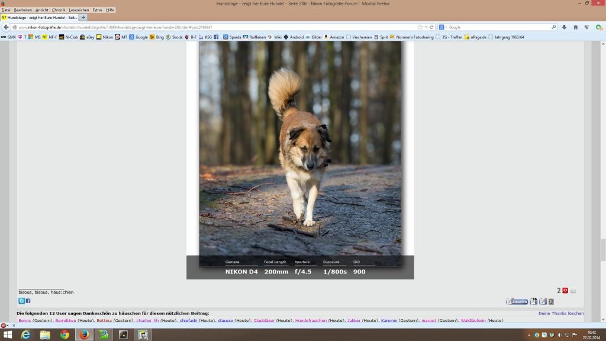Share post via Twitter icon

coord(22,301)
